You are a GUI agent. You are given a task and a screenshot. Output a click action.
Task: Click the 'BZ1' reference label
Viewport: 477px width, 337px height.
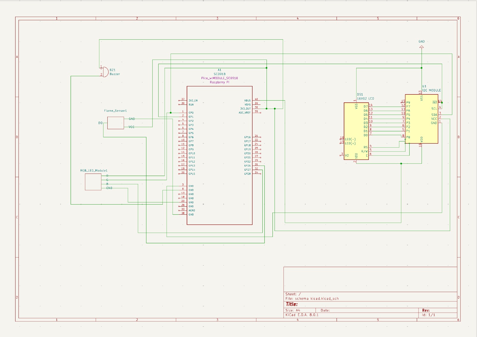pyautogui.click(x=112, y=70)
